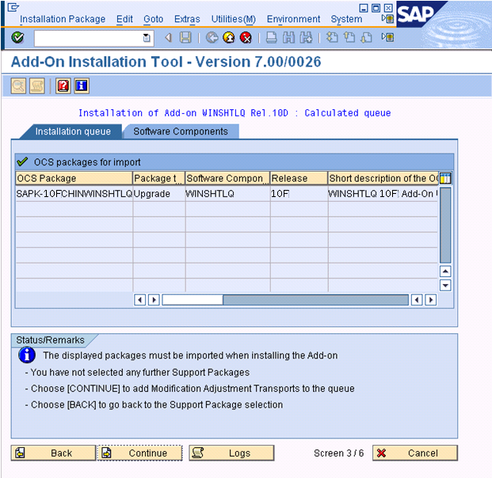Select the Release column header
Viewport: 492px width, 478px height.
[299, 178]
